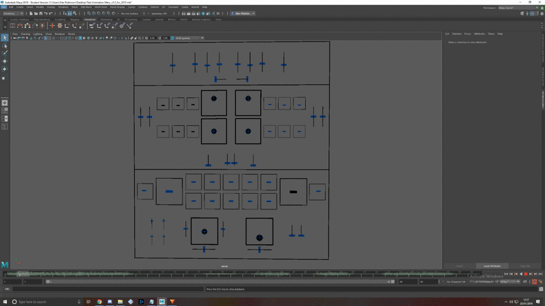Click Select button in Attribute Editor
545x306 pixels.
(x=459, y=266)
